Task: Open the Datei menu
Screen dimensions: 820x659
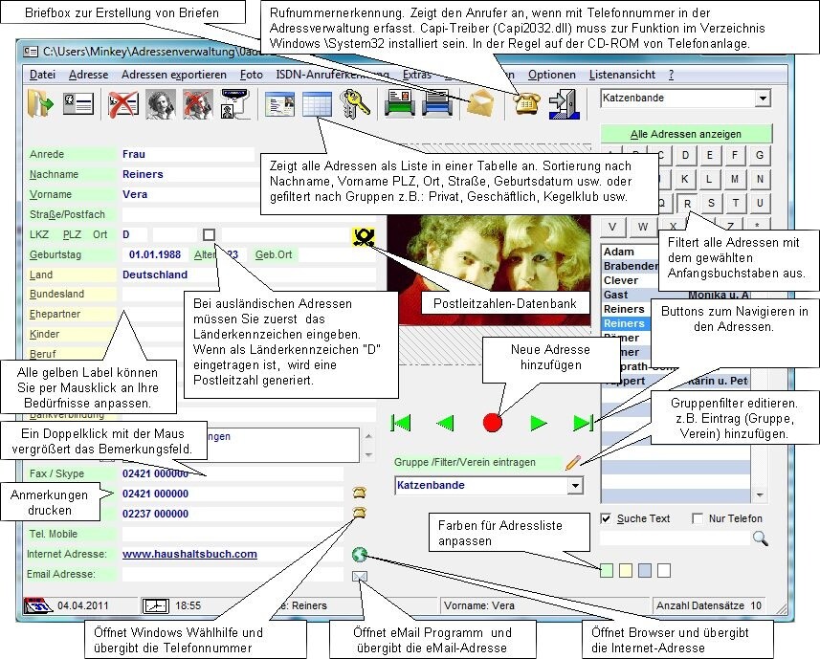Action: pyautogui.click(x=42, y=75)
